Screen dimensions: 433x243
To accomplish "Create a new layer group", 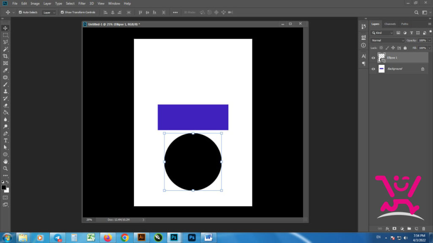I will pos(409,229).
